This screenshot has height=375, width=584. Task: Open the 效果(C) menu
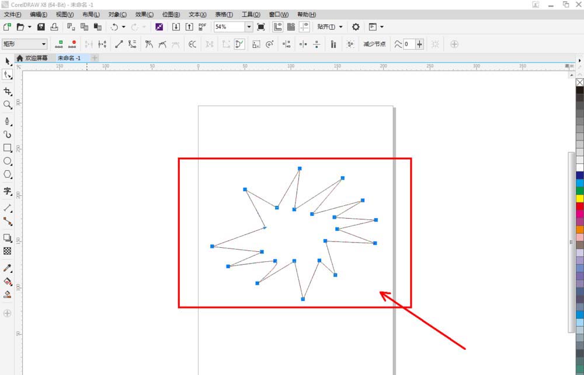tap(144, 15)
